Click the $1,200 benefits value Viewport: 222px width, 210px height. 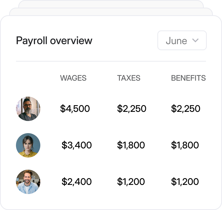(x=185, y=182)
